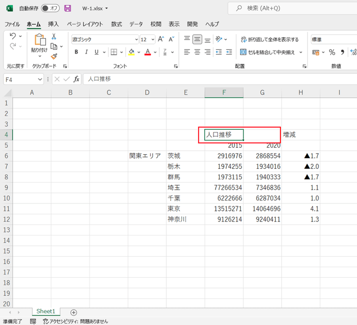Open the 游ゴシック font name dropdown

(136, 40)
